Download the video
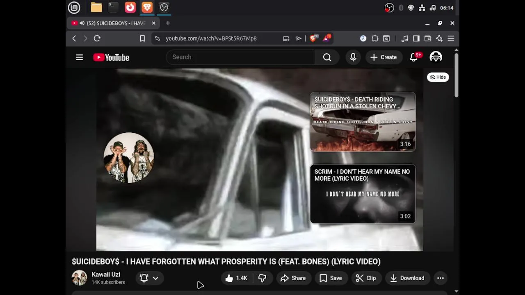This screenshot has width=525, height=295. [x=407, y=278]
